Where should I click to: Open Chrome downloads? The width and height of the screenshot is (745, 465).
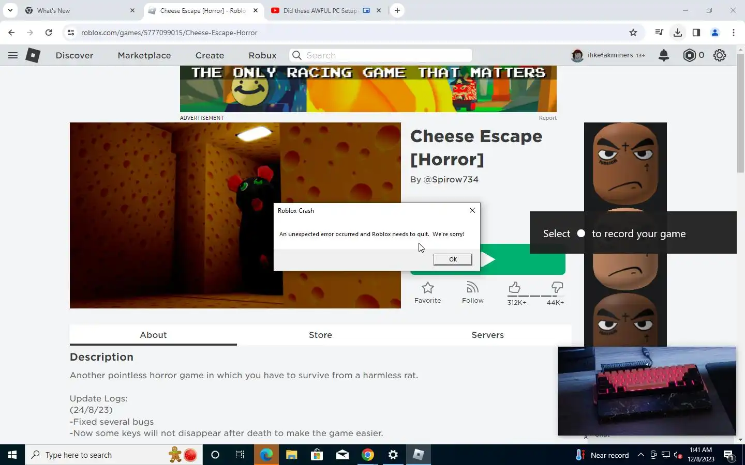(677, 33)
